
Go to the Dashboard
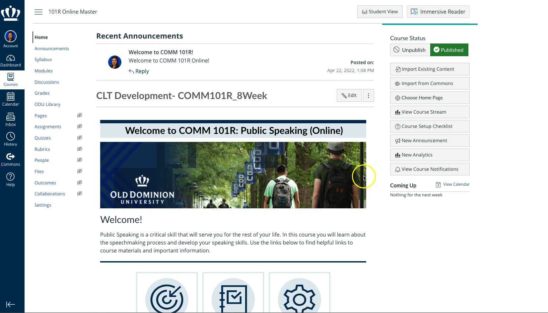pyautogui.click(x=11, y=61)
